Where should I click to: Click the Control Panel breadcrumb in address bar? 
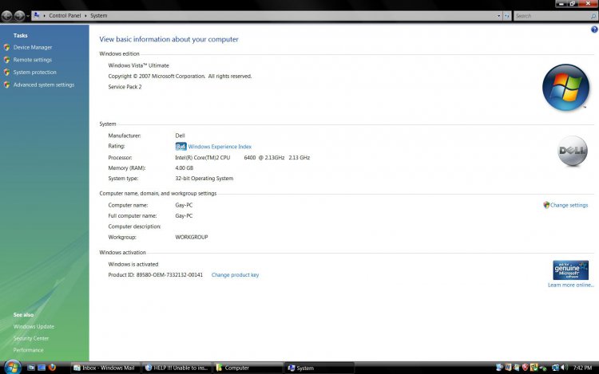point(65,16)
